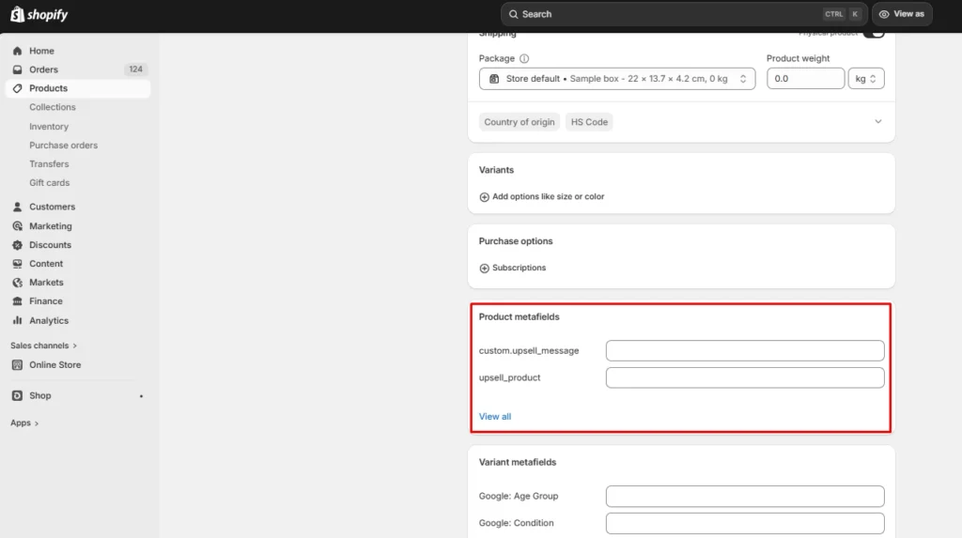Expand the Sales channels section

point(44,346)
